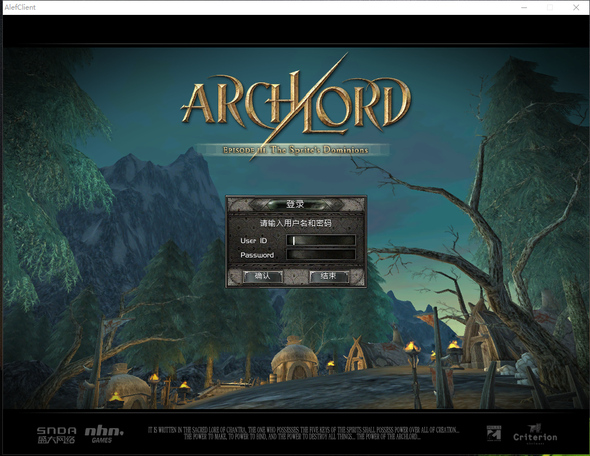The image size is (590, 456).
Task: Click the Chantra lore text at bottom
Action: pos(302,433)
